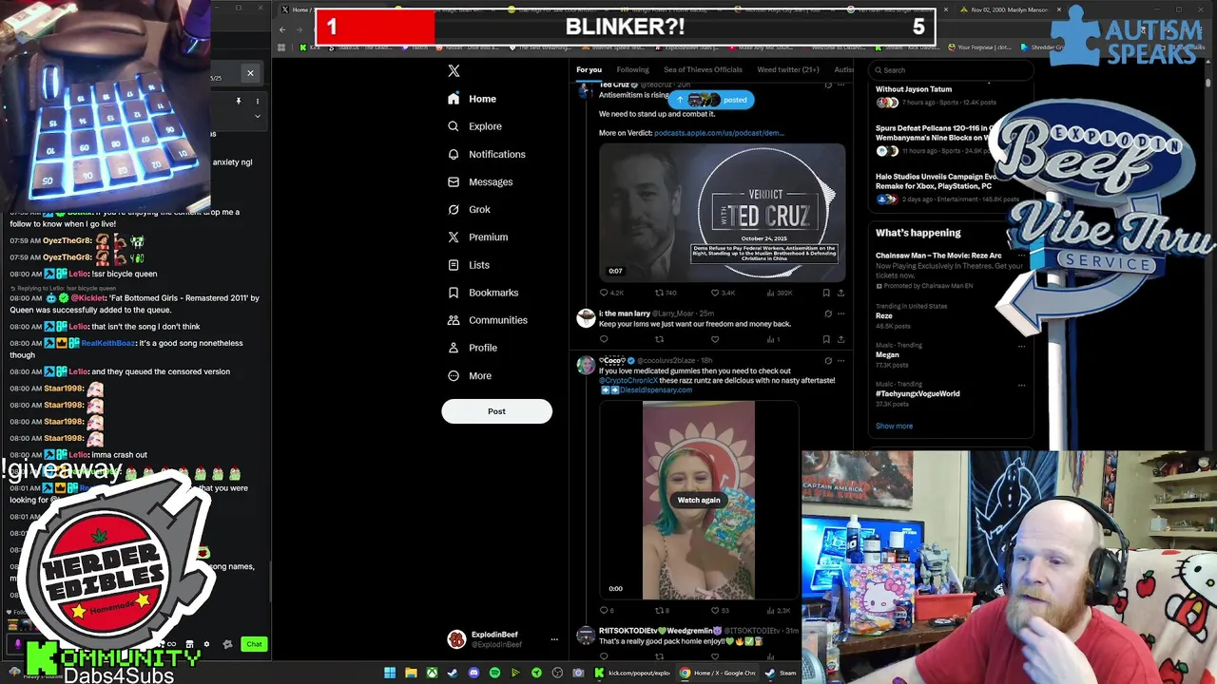This screenshot has width=1217, height=684.
Task: Open Notifications in X sidebar
Action: click(x=486, y=154)
